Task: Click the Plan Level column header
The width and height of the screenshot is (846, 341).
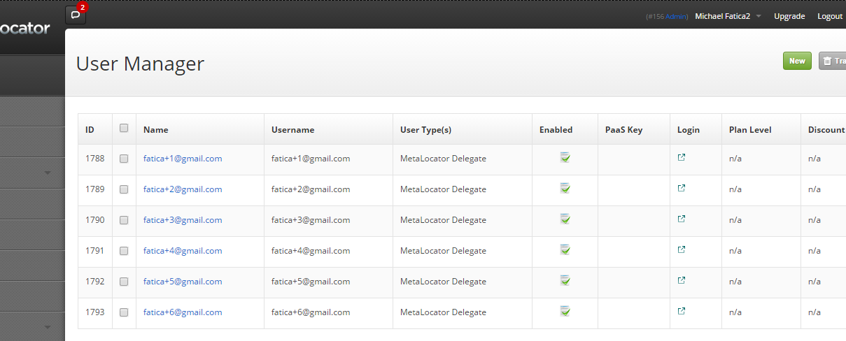Action: (749, 130)
